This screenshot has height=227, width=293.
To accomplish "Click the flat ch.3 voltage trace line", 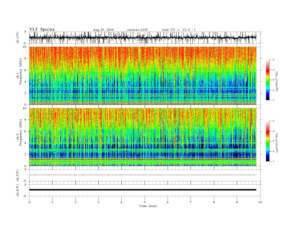I will (142, 175).
